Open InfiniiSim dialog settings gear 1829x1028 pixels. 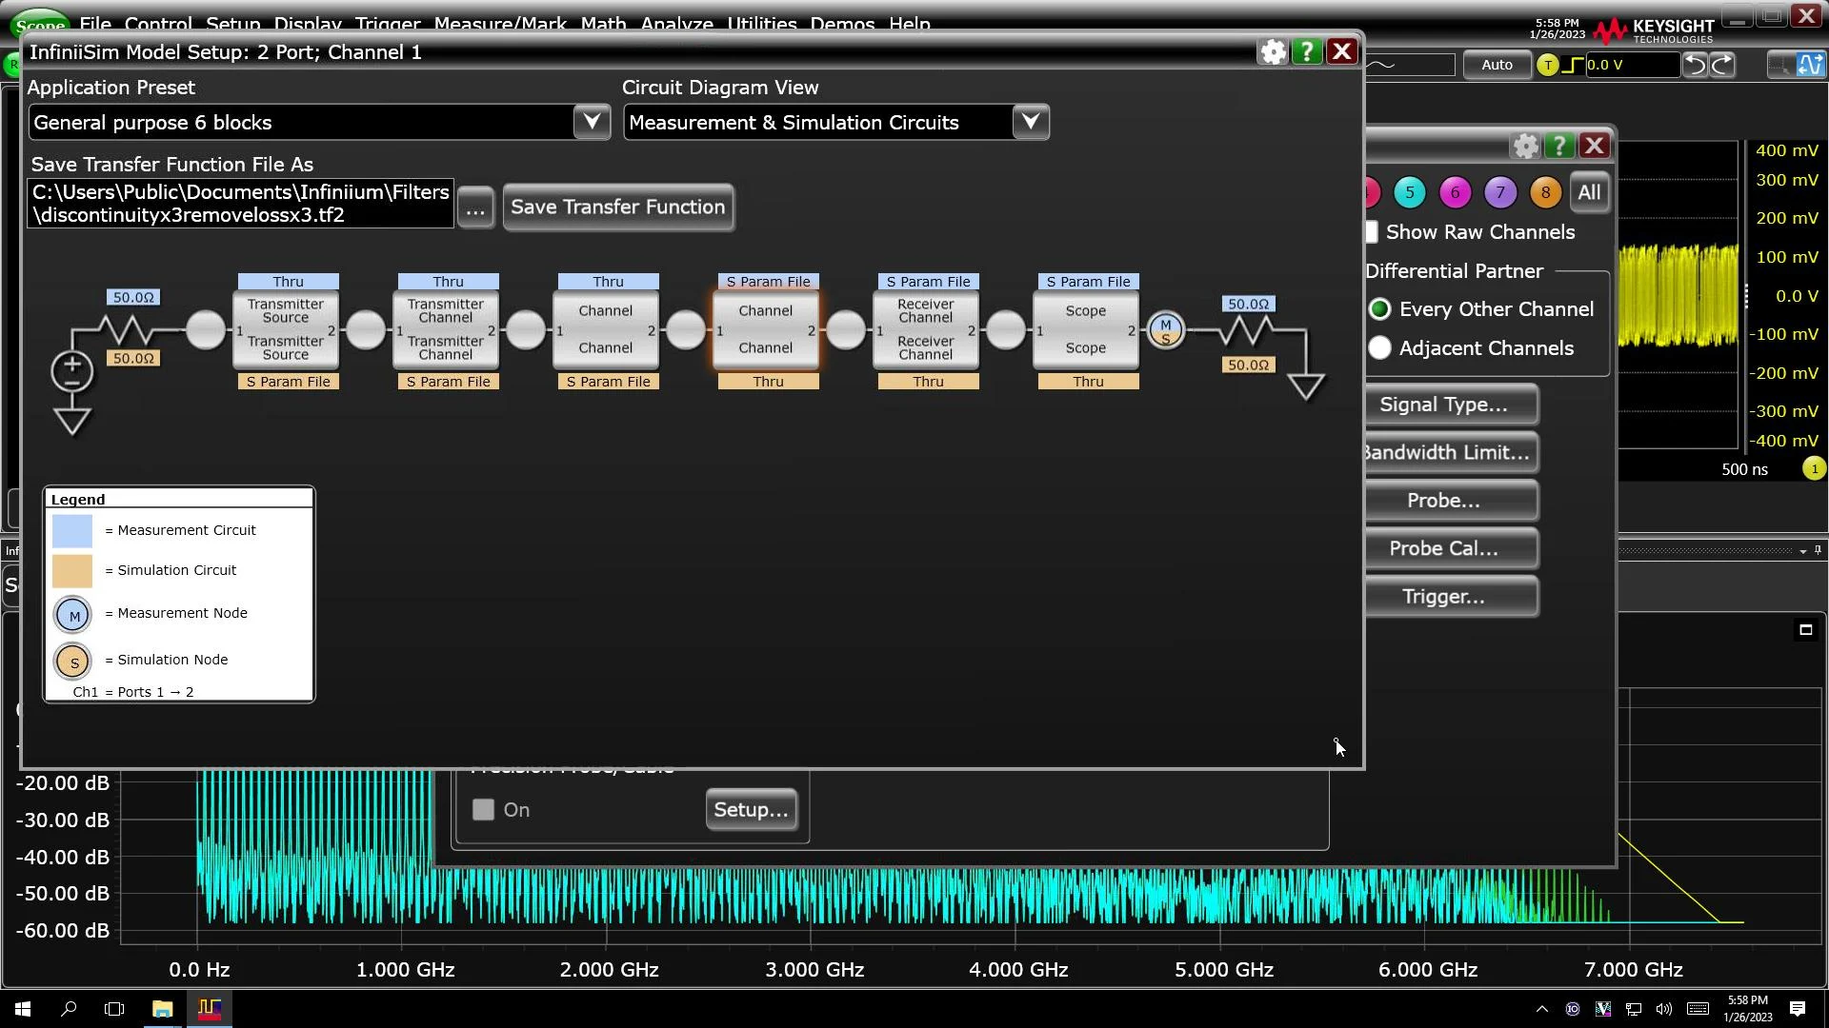[x=1273, y=52]
